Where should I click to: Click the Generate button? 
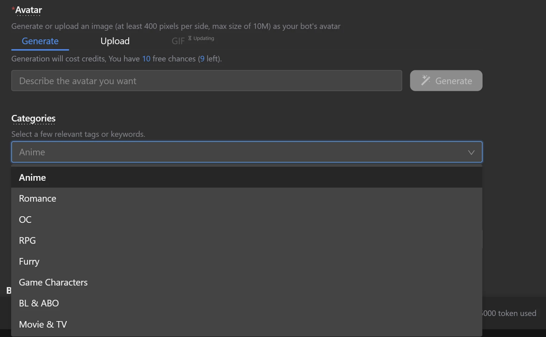[x=446, y=81]
